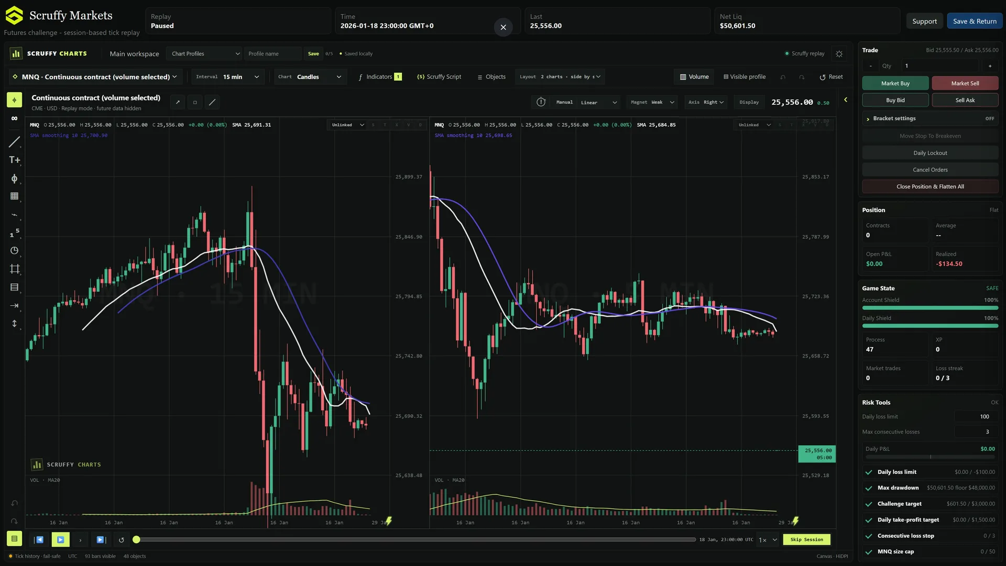Select the arrow-to-bar tool in left toolbar
1006x566 pixels.
point(14,305)
